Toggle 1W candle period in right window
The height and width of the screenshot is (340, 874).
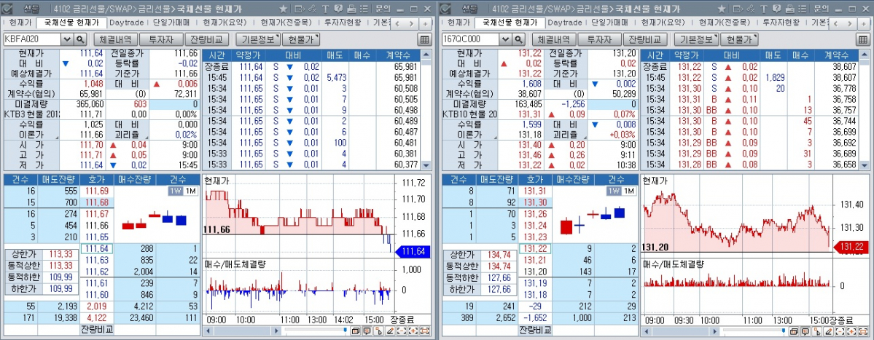click(614, 191)
